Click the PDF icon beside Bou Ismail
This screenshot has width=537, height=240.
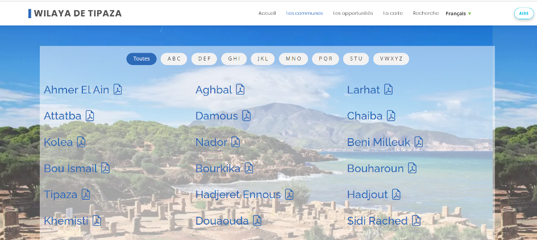pos(105,168)
